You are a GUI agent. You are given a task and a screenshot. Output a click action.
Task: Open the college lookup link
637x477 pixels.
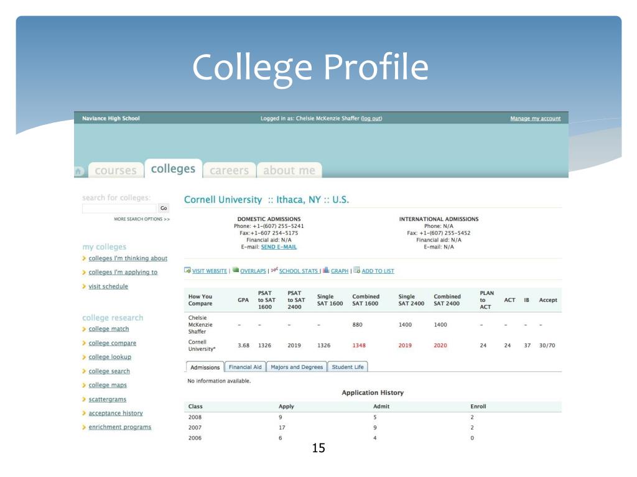coord(110,357)
